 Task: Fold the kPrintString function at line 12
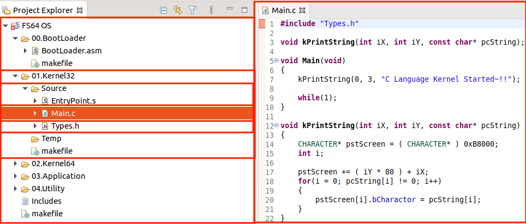pos(276,125)
